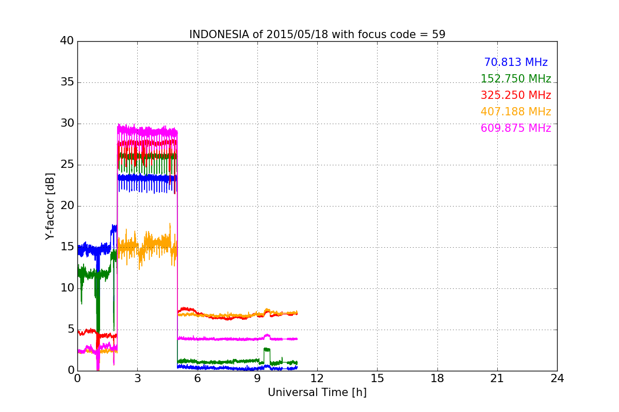Click y-axis tick label 20

click(67, 206)
